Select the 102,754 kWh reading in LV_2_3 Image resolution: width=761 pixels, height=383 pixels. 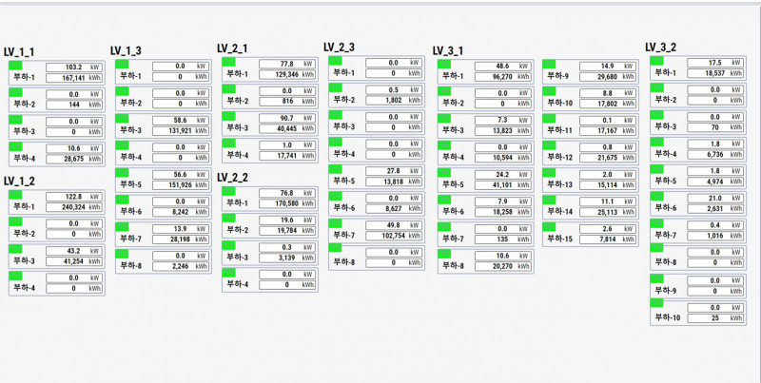click(394, 236)
